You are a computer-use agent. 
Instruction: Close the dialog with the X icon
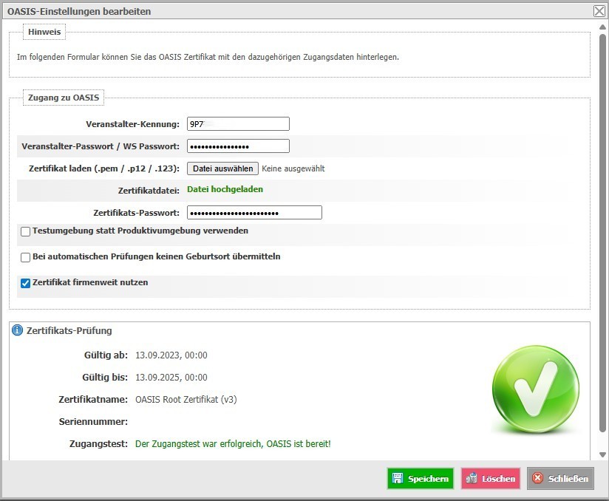599,11
